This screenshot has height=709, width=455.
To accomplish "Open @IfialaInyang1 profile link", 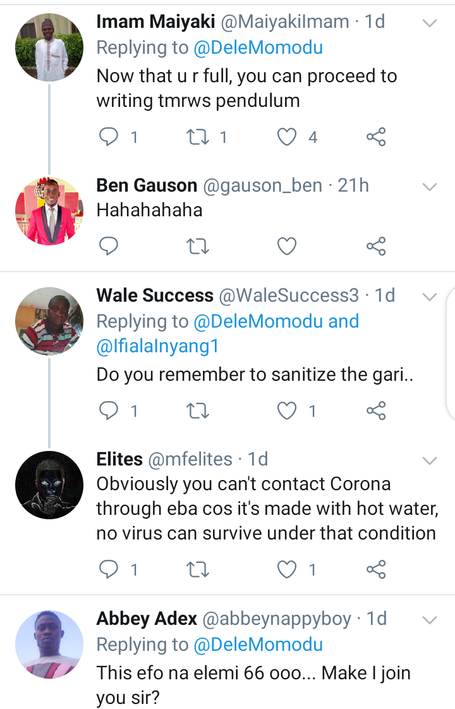I will pyautogui.click(x=162, y=347).
